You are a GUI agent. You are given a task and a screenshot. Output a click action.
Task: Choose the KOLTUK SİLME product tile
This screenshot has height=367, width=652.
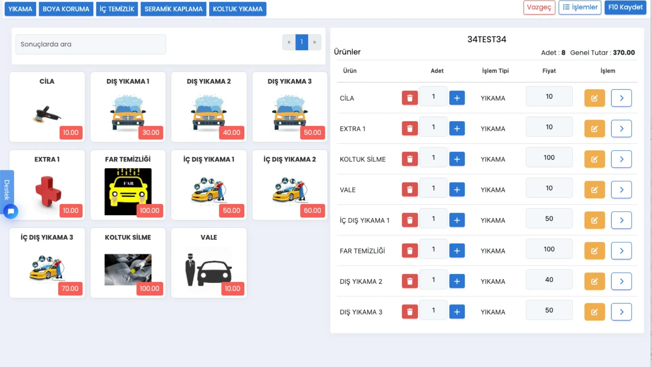128,263
